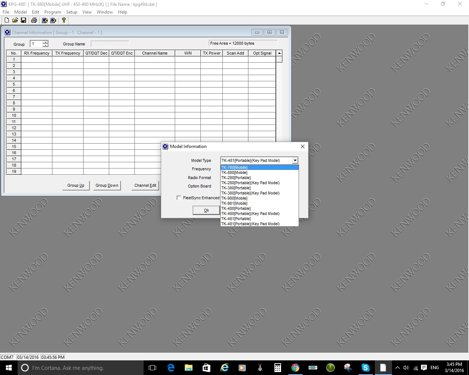469x375 pixels.
Task: Select TK-481[Portable] without key pad
Action: pos(259,219)
